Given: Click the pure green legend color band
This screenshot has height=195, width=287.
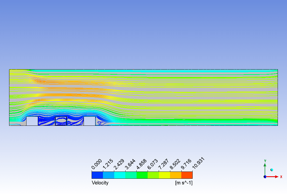Looking at the screenshot, I should point(142,175).
